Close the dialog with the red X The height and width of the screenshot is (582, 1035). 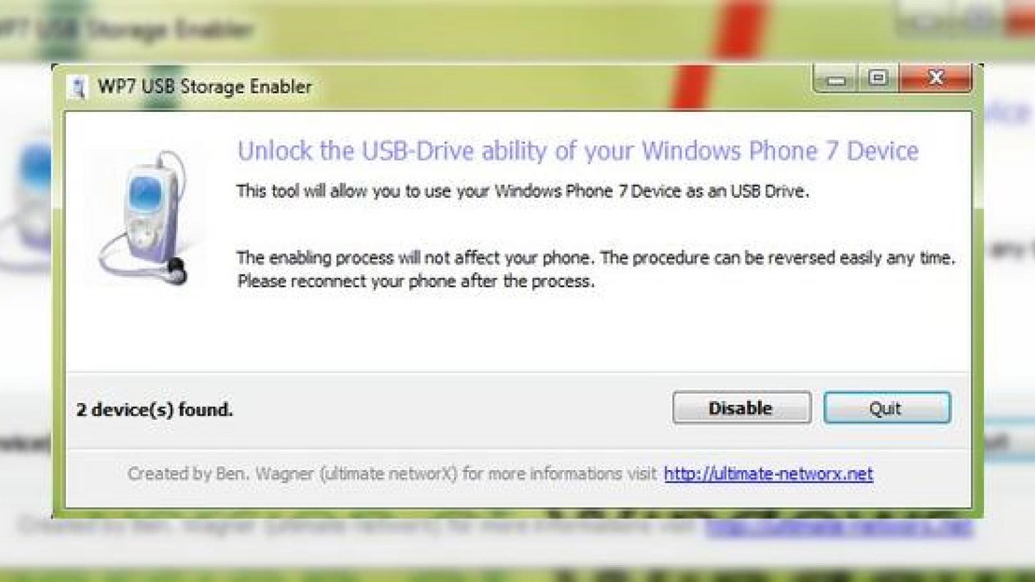pos(935,78)
